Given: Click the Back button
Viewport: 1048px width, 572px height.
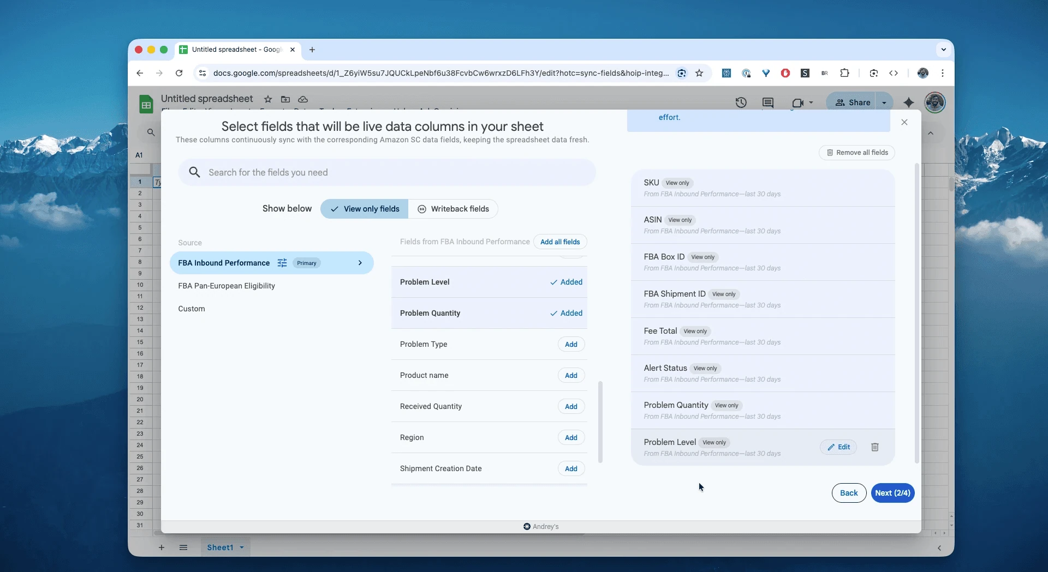Looking at the screenshot, I should [849, 493].
